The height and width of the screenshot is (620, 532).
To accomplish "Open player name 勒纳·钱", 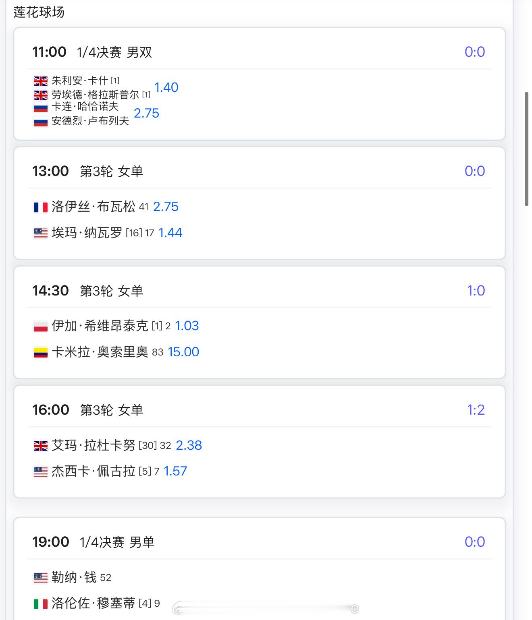I will (74, 578).
